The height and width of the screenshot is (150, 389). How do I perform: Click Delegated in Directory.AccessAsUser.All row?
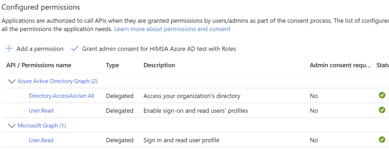click(120, 96)
